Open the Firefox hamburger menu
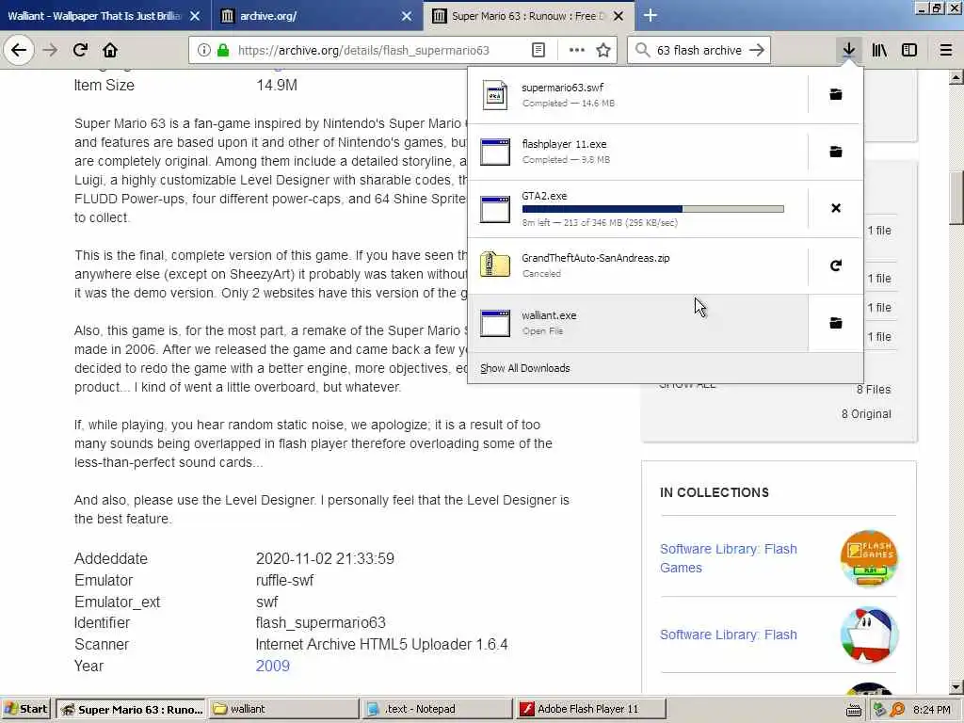 [x=946, y=50]
